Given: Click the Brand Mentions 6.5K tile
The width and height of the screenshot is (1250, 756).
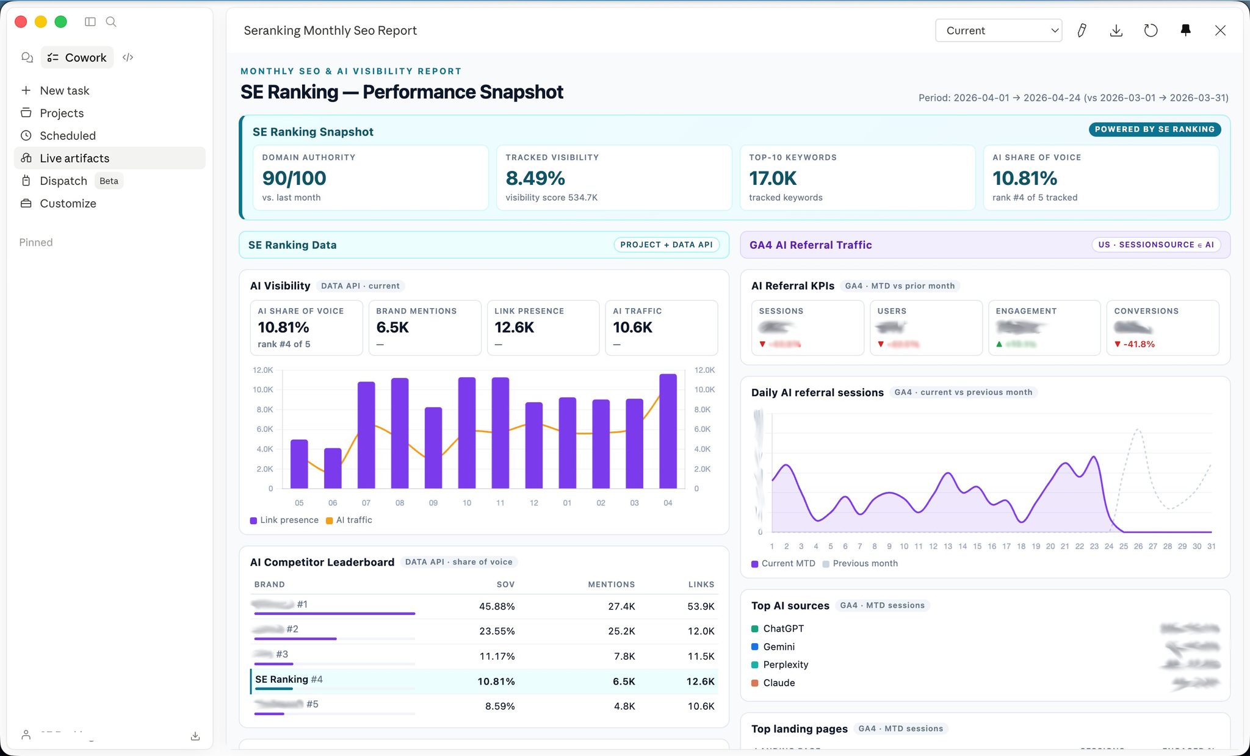Looking at the screenshot, I should click(x=425, y=328).
